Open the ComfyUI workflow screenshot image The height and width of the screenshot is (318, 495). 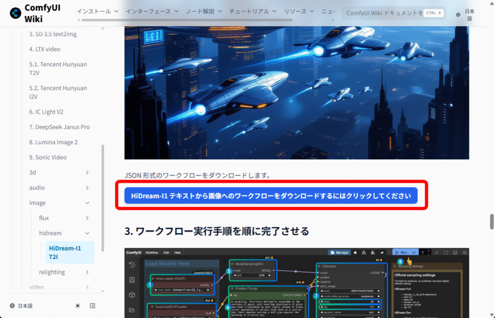click(296, 283)
